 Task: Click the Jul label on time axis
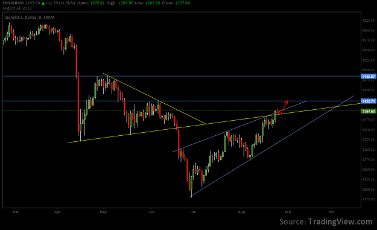point(193,212)
